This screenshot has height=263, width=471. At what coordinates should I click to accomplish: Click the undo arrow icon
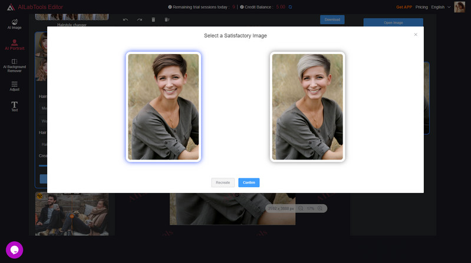point(126,20)
